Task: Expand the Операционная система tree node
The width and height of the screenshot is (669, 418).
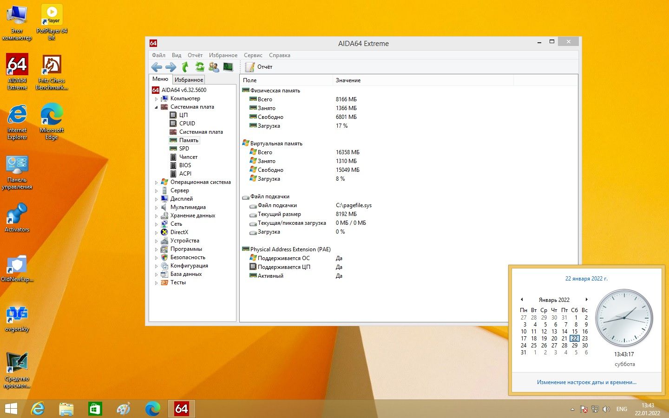Action: tap(157, 182)
